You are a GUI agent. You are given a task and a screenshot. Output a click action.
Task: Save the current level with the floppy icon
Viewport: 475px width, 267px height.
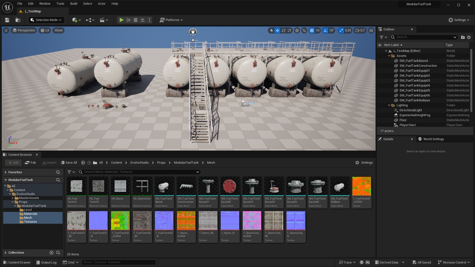[7, 20]
